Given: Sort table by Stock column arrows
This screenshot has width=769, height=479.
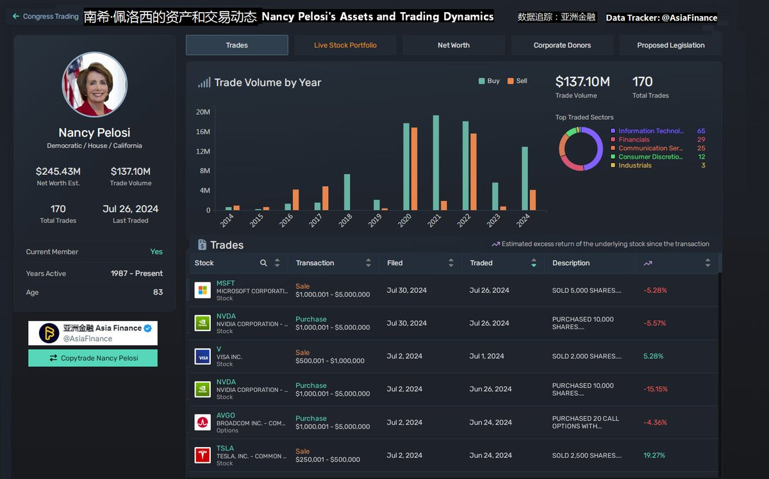Looking at the screenshot, I should click(277, 263).
